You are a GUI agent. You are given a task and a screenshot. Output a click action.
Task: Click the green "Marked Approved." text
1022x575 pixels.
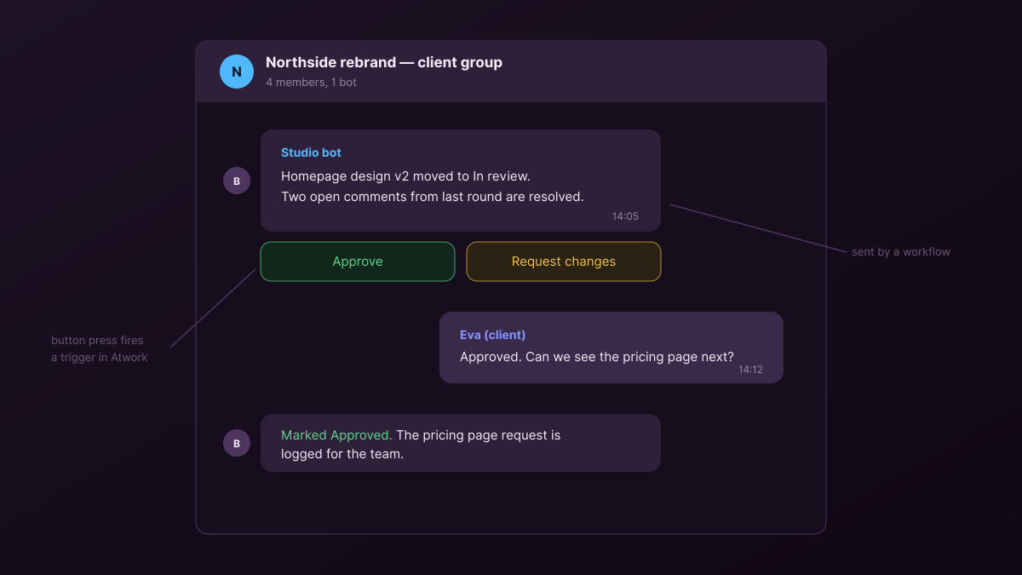(x=336, y=435)
